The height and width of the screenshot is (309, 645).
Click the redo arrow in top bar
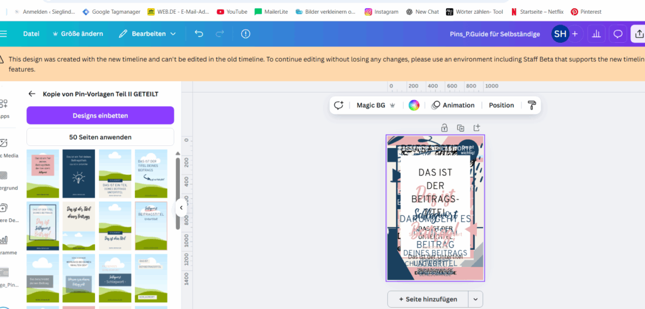pyautogui.click(x=220, y=34)
